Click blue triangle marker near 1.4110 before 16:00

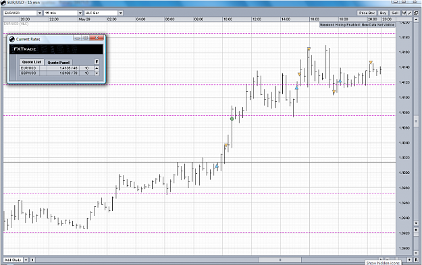click(x=296, y=88)
